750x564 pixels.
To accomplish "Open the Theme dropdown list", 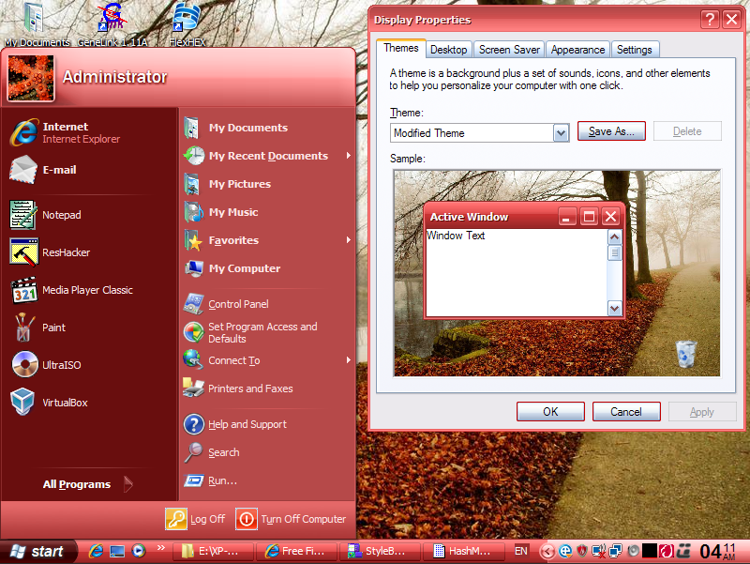I will tap(561, 133).
